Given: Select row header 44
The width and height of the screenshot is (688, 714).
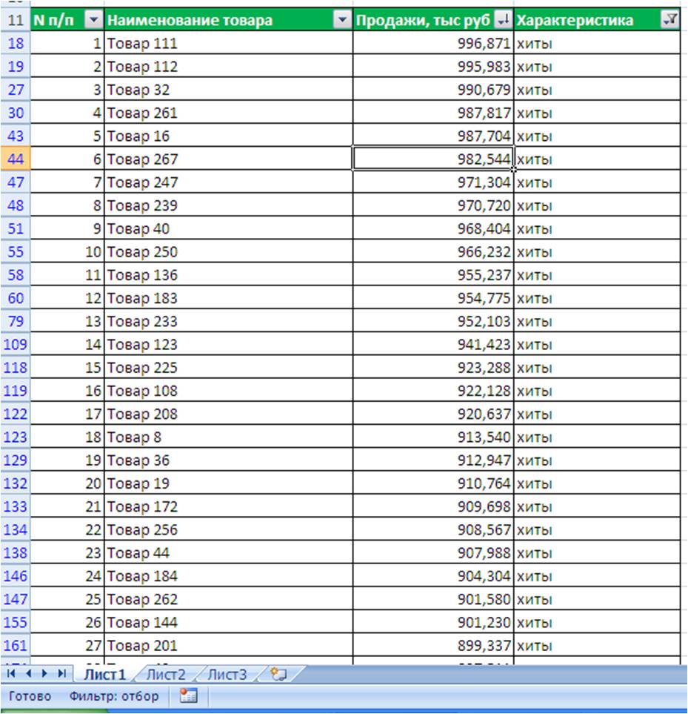Looking at the screenshot, I should pyautogui.click(x=16, y=159).
